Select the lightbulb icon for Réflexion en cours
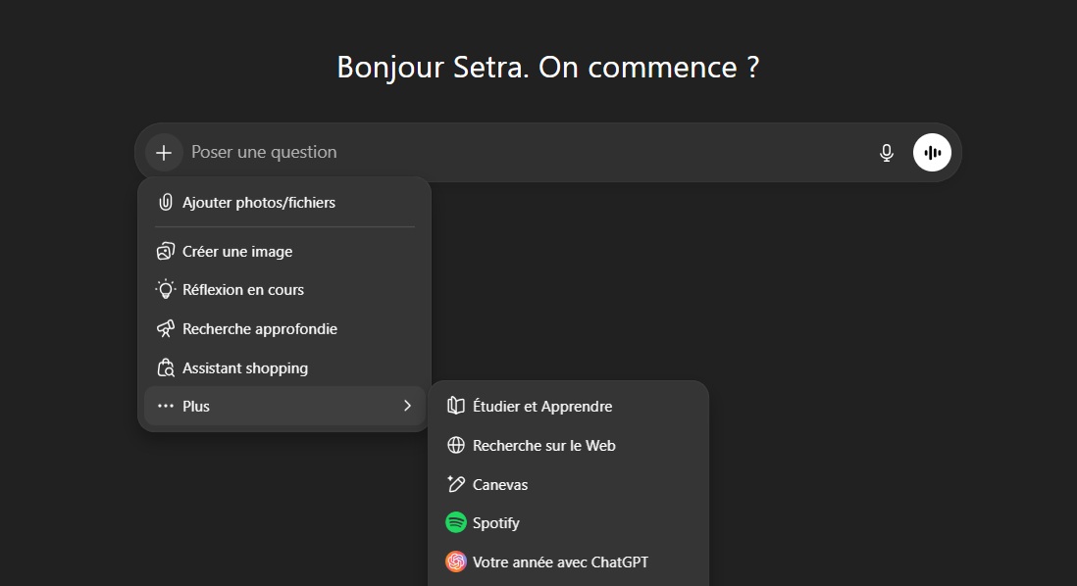This screenshot has width=1077, height=586. coord(165,289)
